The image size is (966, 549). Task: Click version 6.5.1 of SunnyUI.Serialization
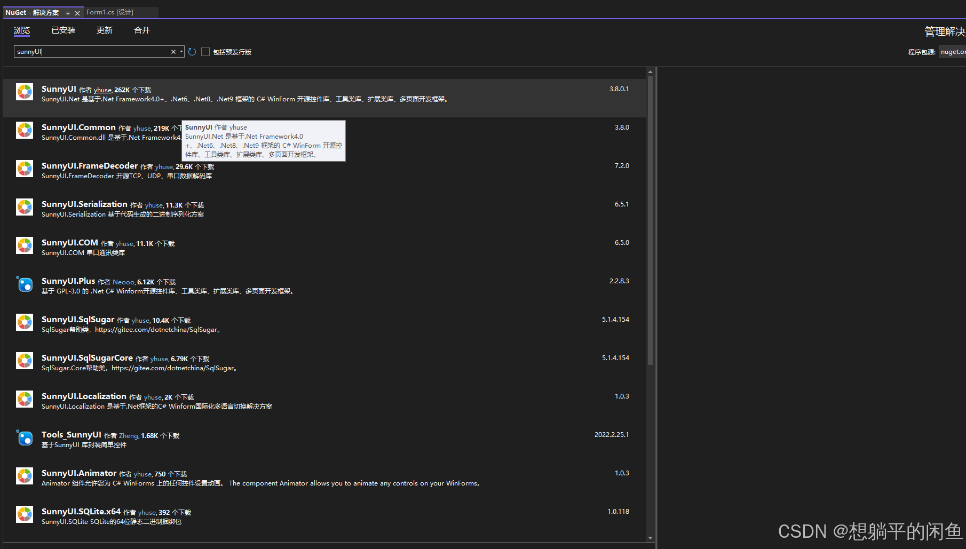tap(622, 204)
